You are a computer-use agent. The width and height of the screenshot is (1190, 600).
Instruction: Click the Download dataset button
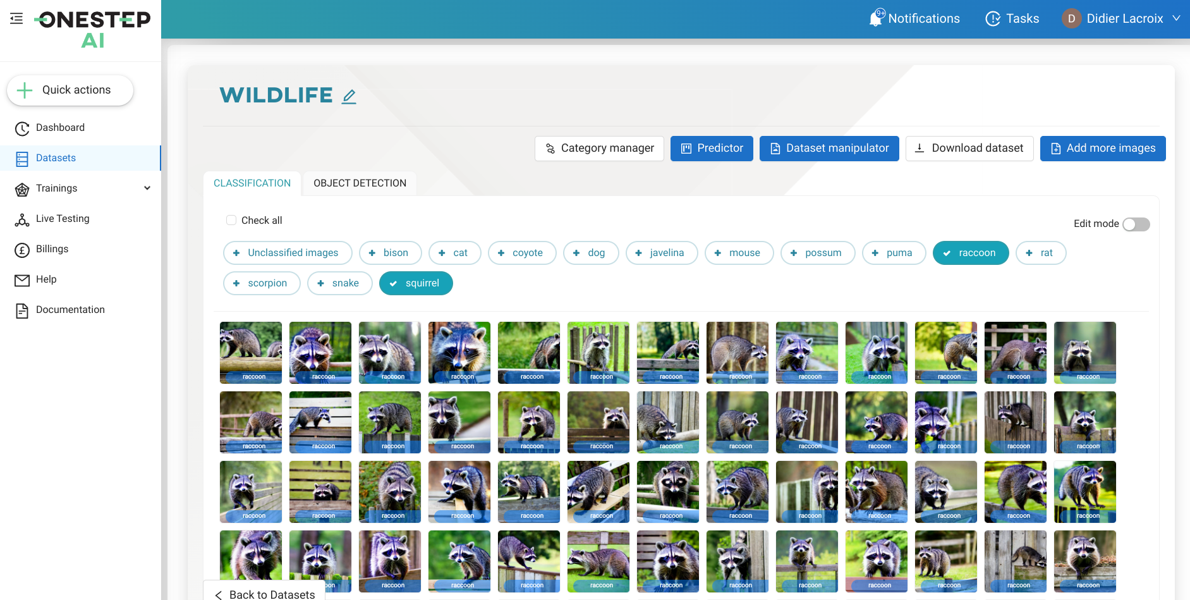click(x=969, y=149)
